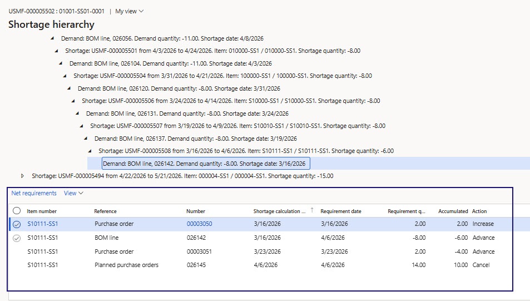The image size is (530, 301).
Task: Collapse the Shortage USMF-000005501 tree node
Action: [57, 51]
